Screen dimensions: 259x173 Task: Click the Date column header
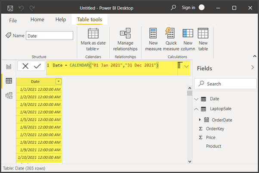coord(35,82)
